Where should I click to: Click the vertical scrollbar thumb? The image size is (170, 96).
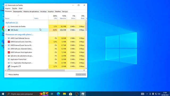pos(86,27)
